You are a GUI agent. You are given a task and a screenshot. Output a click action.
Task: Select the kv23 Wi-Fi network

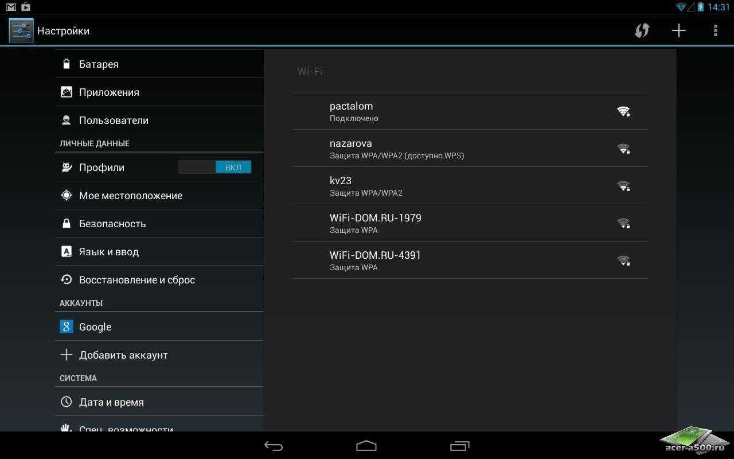tap(470, 185)
